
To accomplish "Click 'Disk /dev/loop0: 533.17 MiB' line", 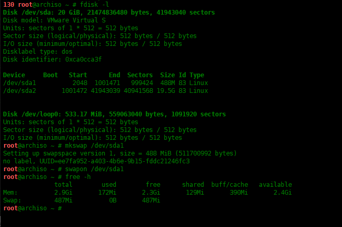I will (x=114, y=114).
